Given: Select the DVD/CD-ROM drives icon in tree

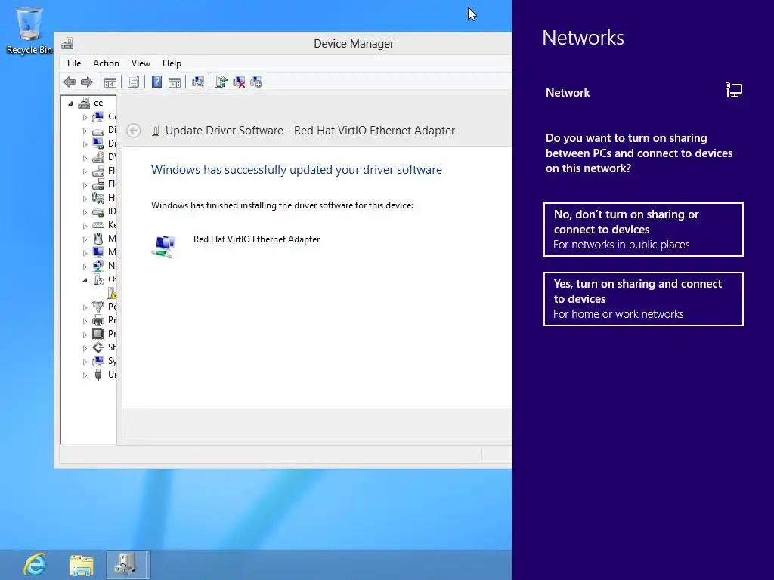Looking at the screenshot, I should coord(98,157).
